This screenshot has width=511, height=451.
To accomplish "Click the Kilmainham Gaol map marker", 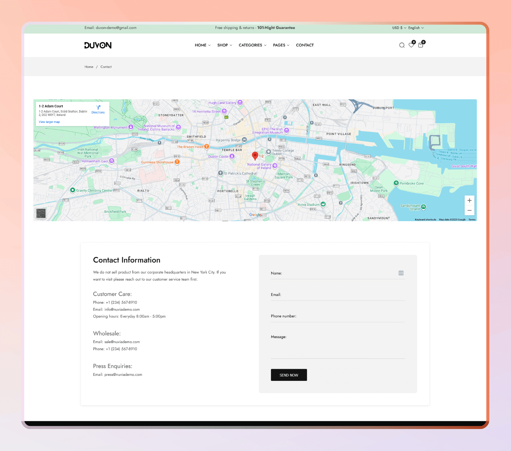I will (112, 161).
